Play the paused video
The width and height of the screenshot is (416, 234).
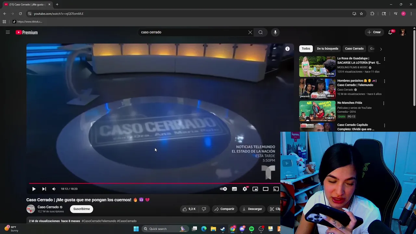34,189
